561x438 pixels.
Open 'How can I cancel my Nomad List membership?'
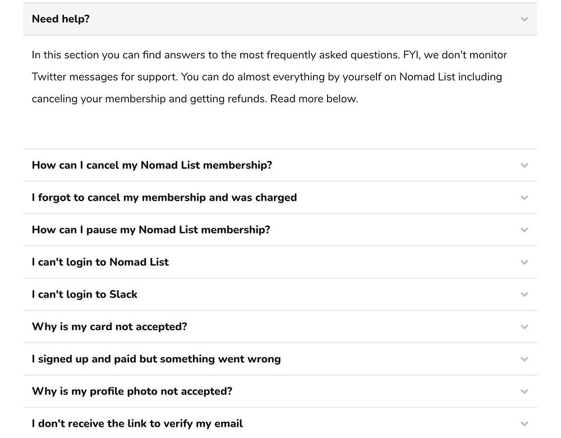[152, 166]
